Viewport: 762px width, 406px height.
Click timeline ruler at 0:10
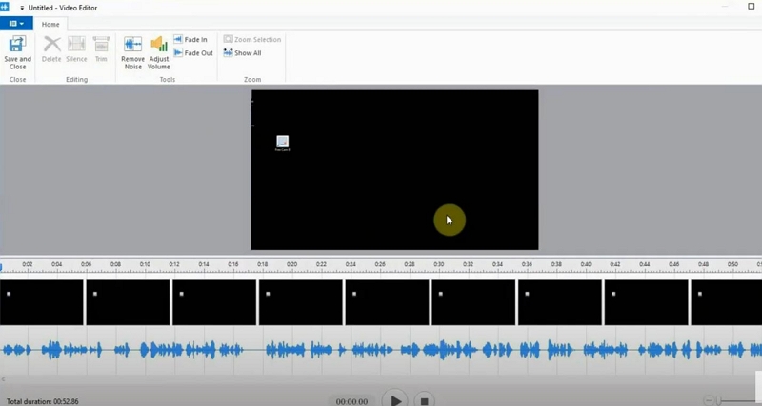145,265
